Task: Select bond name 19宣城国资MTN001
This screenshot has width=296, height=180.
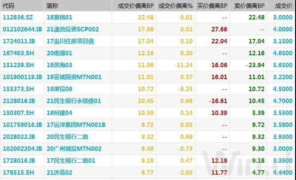Action: click(74, 77)
